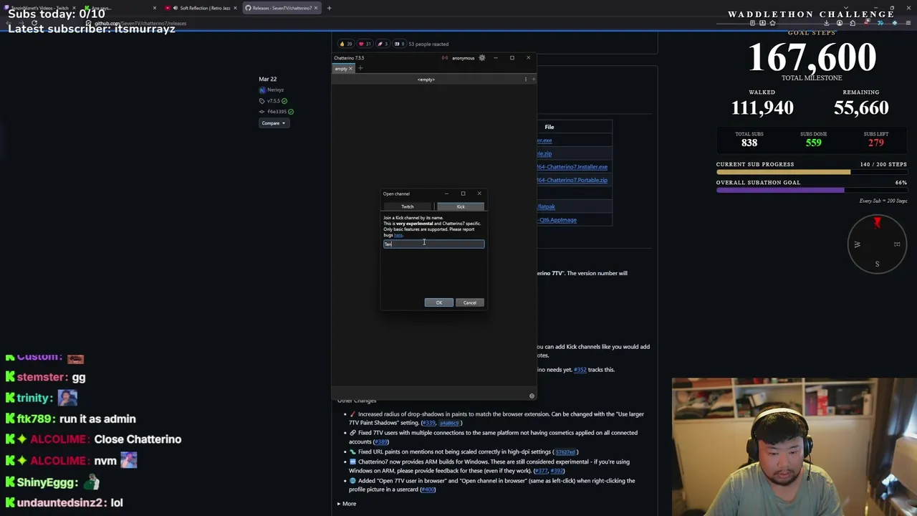The image size is (917, 516).
Task: Reload the page with refresh icon
Action: (34, 23)
